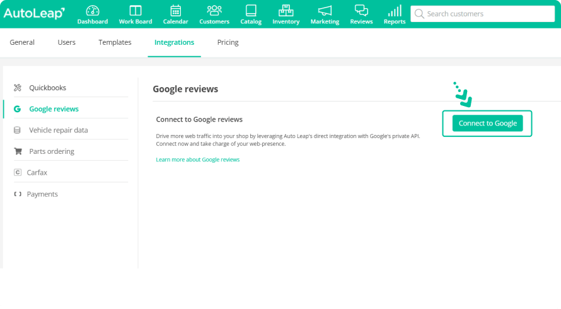Go to Customers via people icon

pyautogui.click(x=214, y=11)
